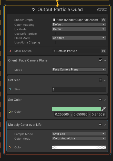Image resolution: width=113 pixels, height=161 pixels.
Task: Click the Set Color input port
Action: 10,112
